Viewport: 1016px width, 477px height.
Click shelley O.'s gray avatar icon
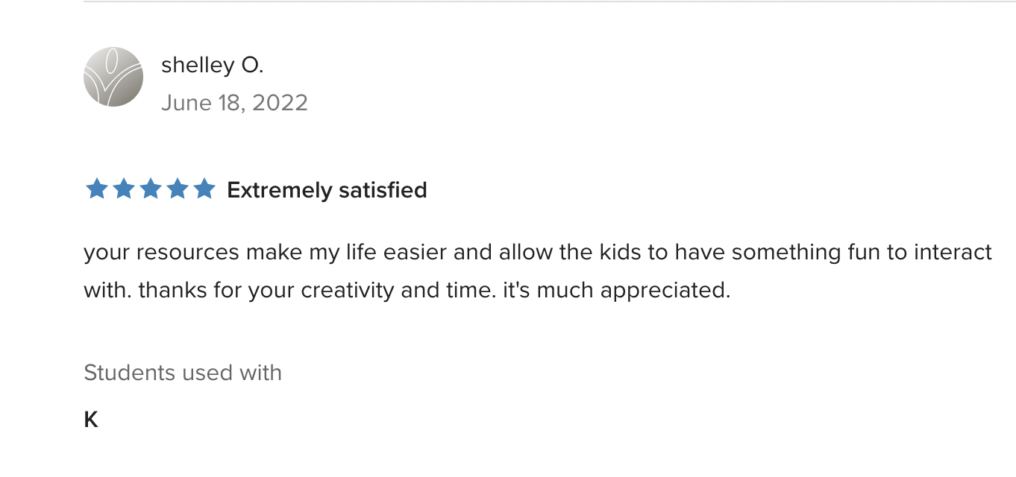click(x=113, y=77)
